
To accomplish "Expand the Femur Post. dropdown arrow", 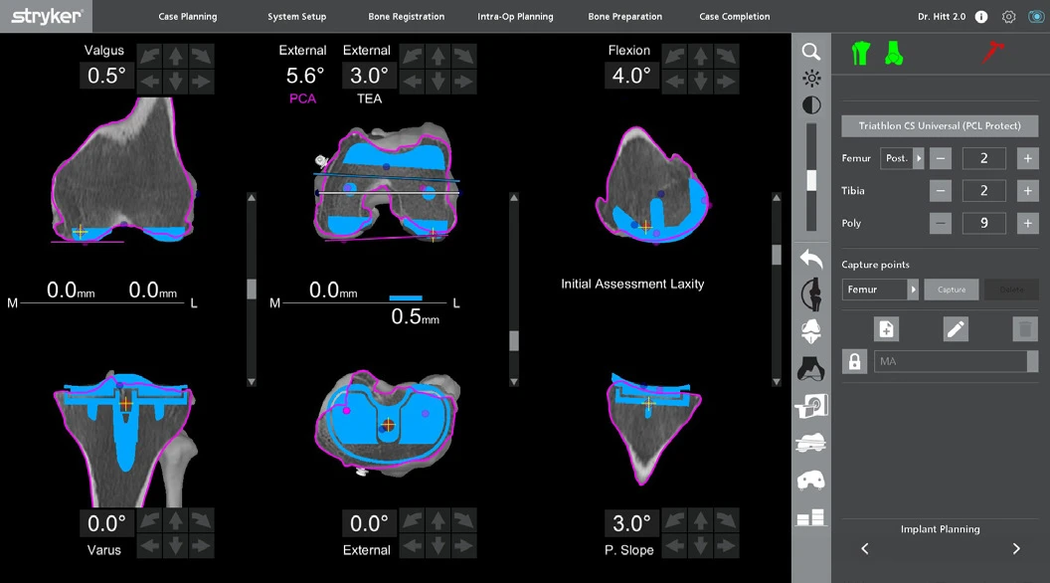I will tap(919, 158).
